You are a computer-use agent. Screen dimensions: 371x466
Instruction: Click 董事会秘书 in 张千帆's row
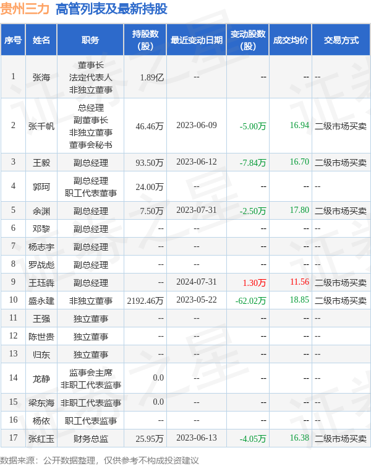(91, 145)
